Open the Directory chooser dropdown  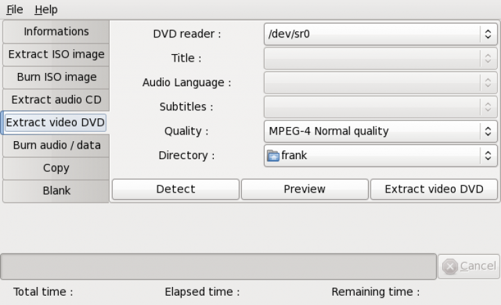click(x=381, y=156)
